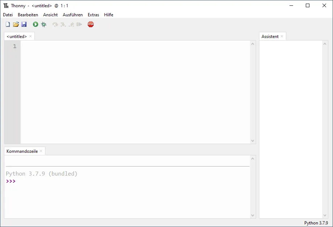Run the current script with green play icon
Viewport: 333px width, 227px height.
[36, 24]
